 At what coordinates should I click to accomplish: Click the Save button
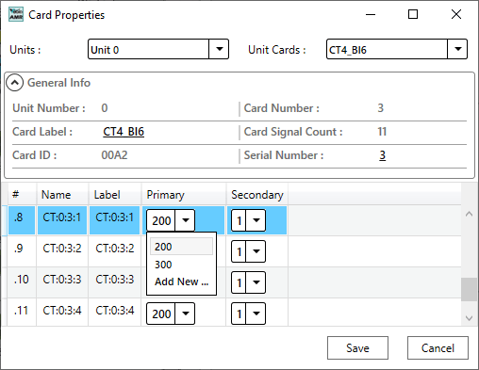357,348
